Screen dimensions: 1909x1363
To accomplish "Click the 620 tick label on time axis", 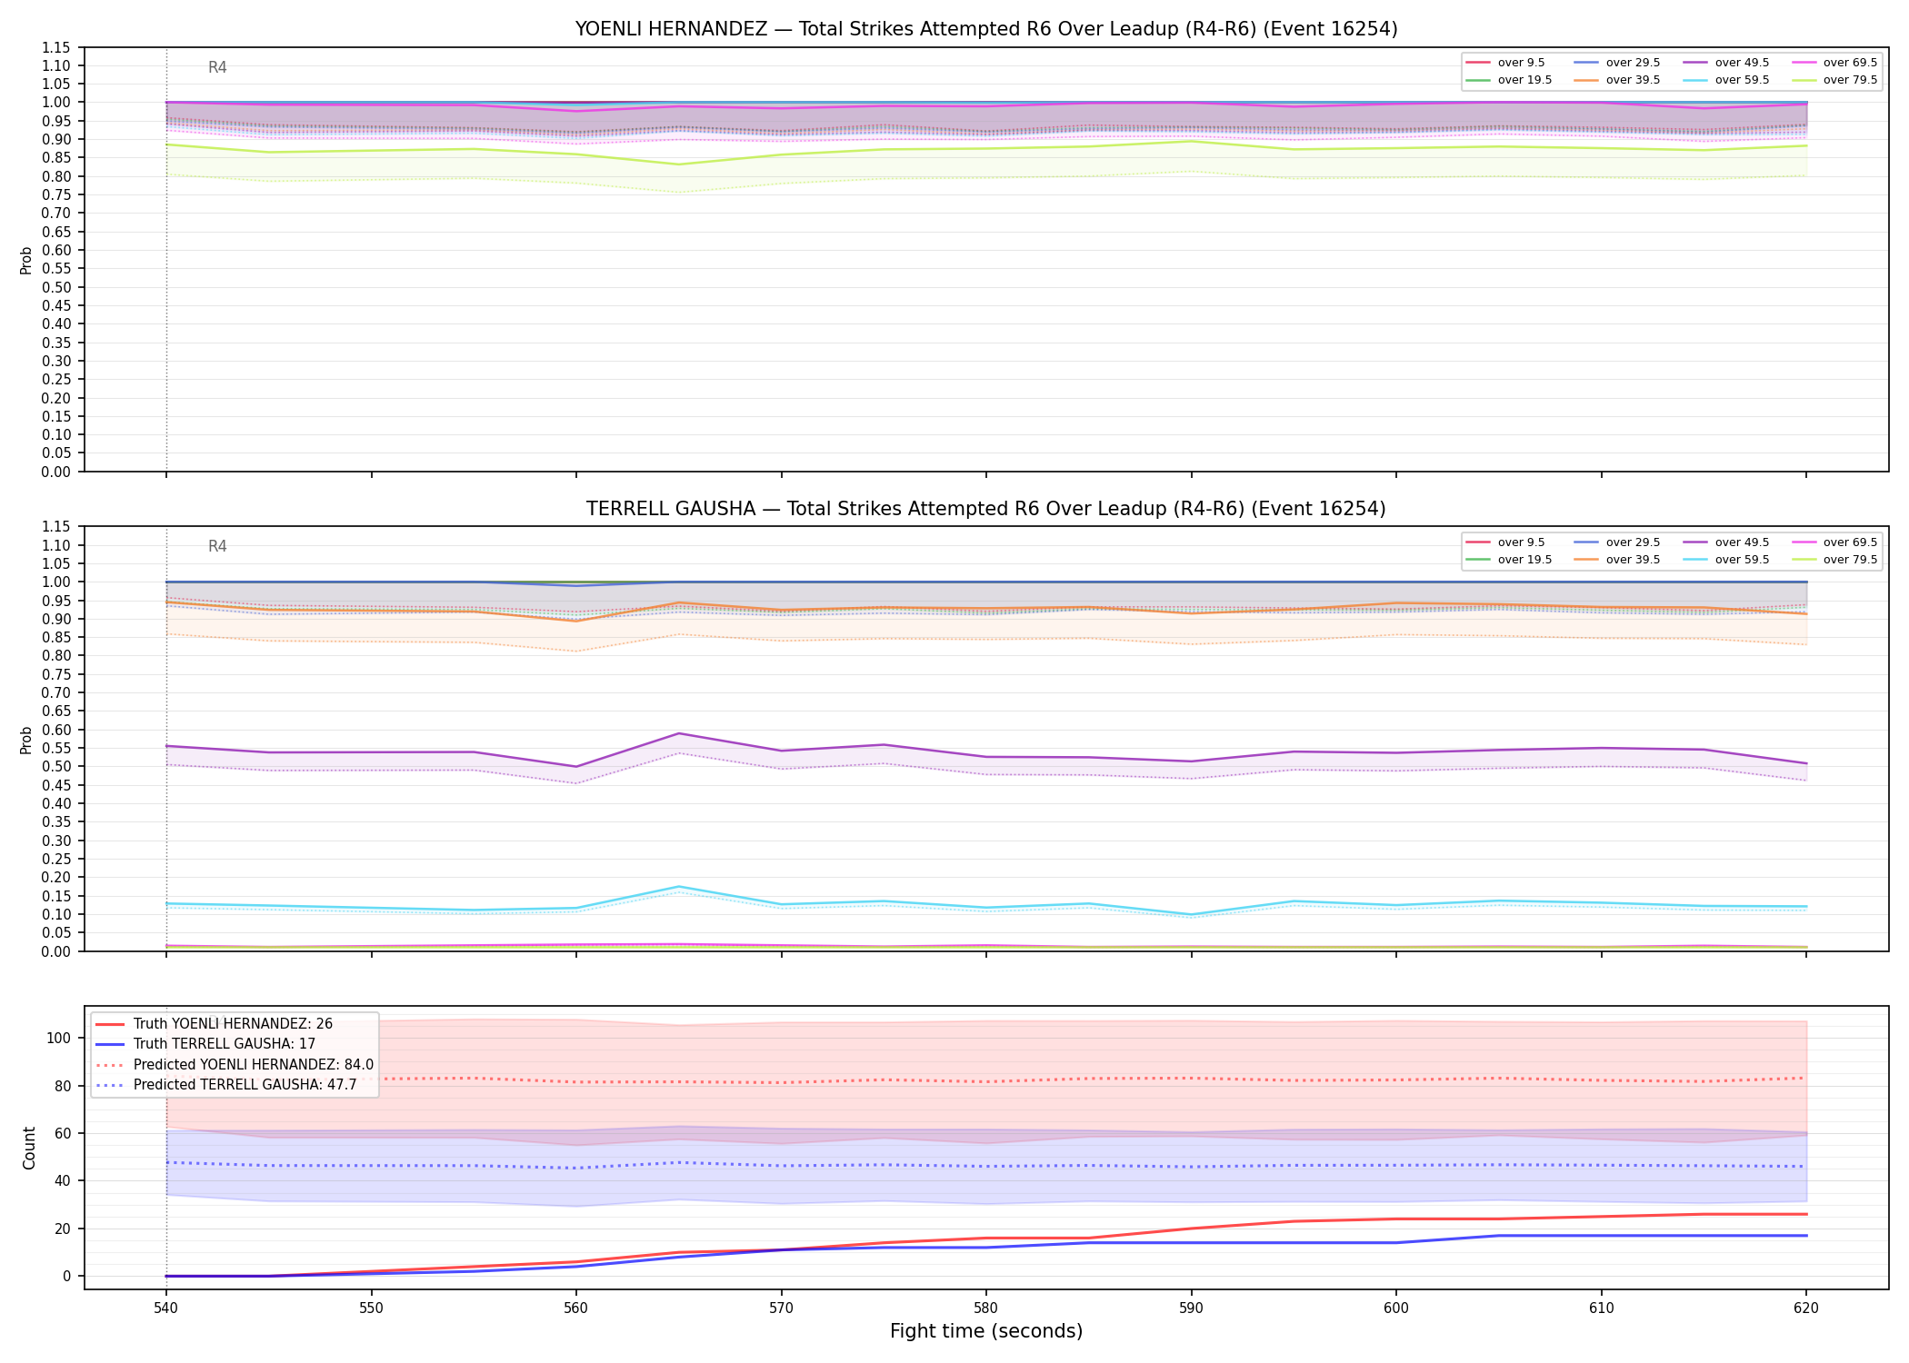I will [1806, 1308].
